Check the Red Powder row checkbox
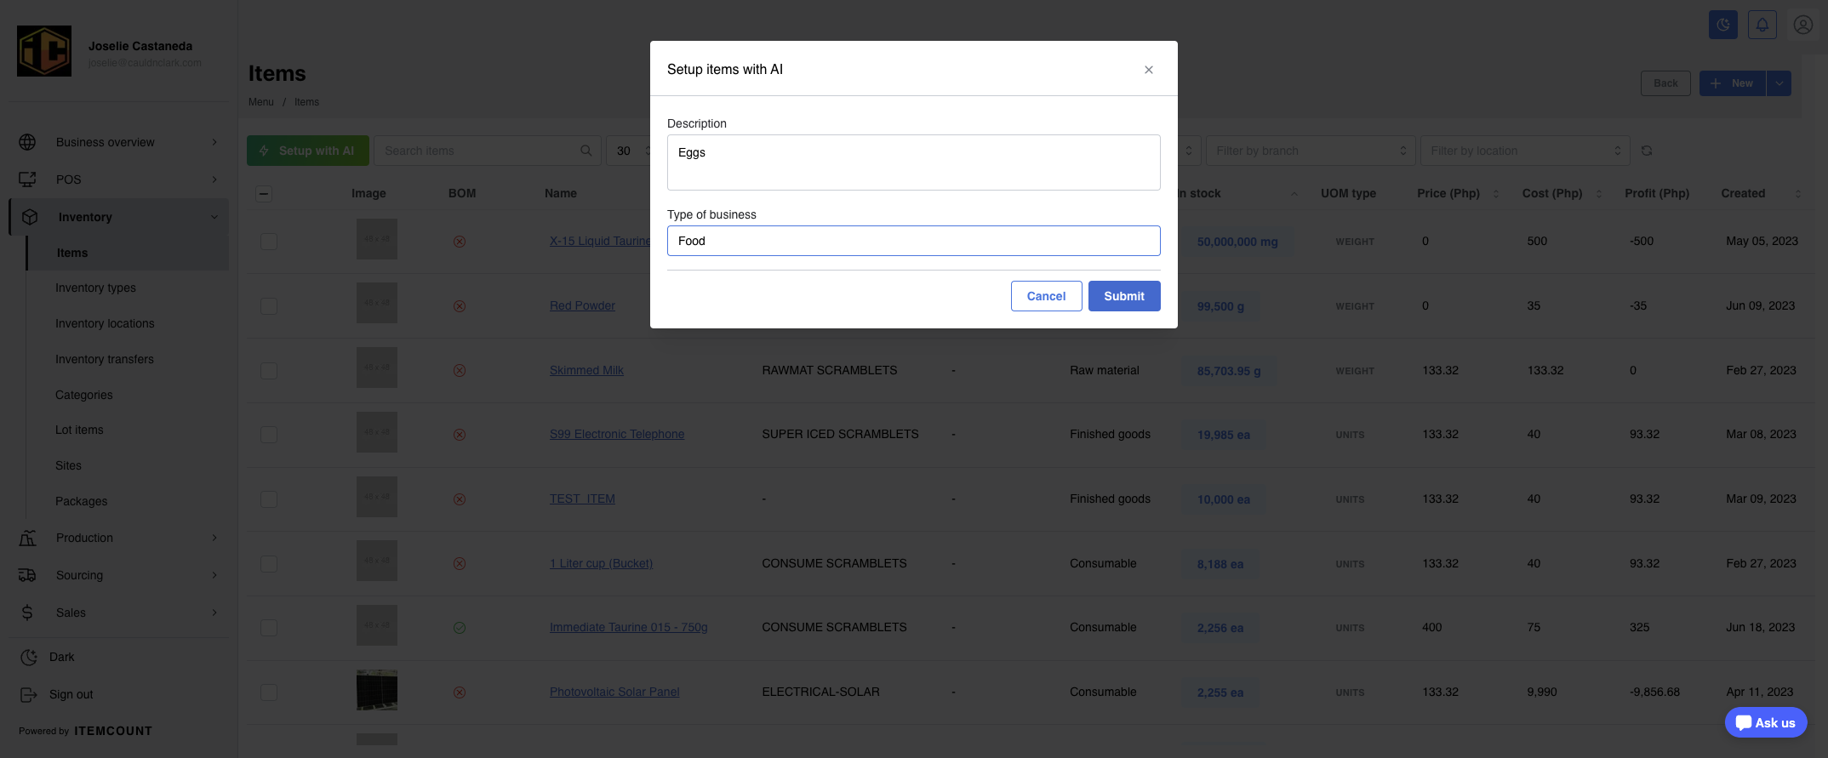This screenshot has width=1828, height=758. coord(269,306)
